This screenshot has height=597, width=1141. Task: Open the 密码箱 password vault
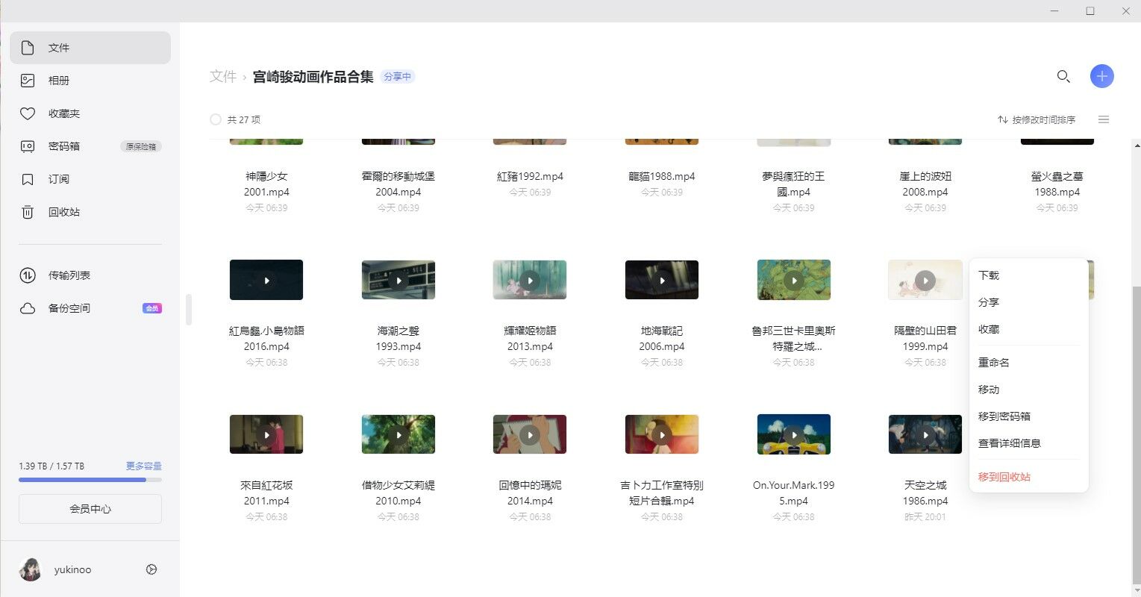[64, 146]
